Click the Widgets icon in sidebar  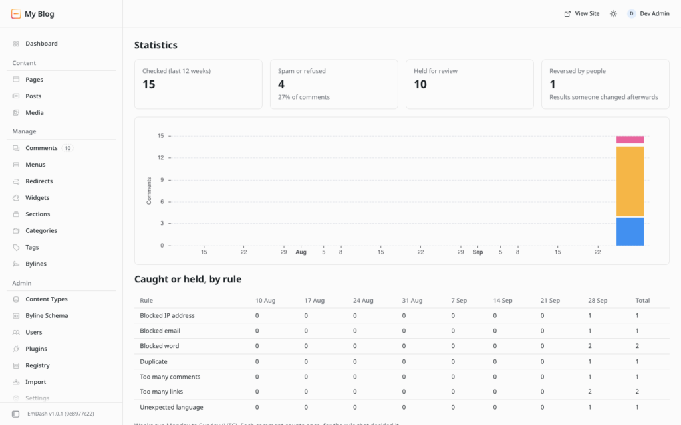pyautogui.click(x=16, y=197)
